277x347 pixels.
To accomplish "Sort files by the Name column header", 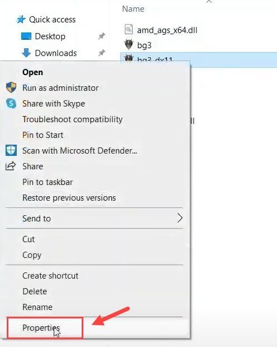I will pos(133,9).
